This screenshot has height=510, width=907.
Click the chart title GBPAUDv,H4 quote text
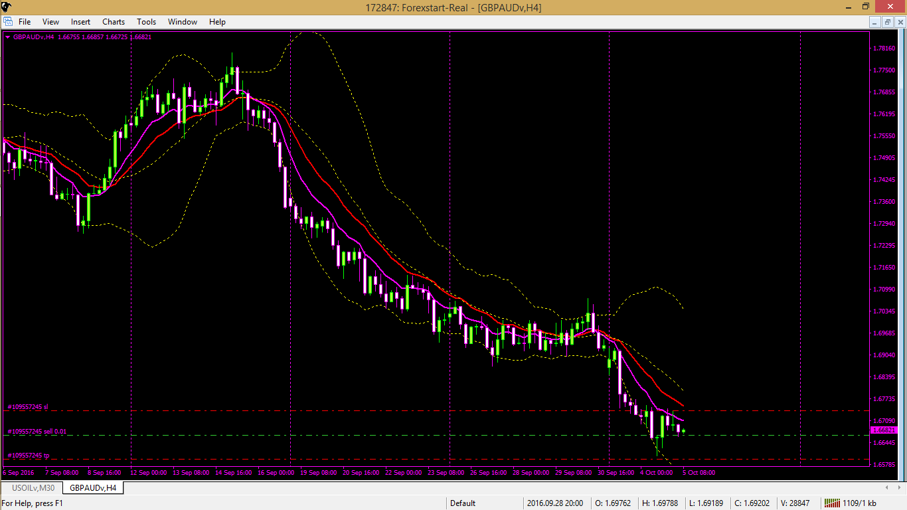click(82, 37)
